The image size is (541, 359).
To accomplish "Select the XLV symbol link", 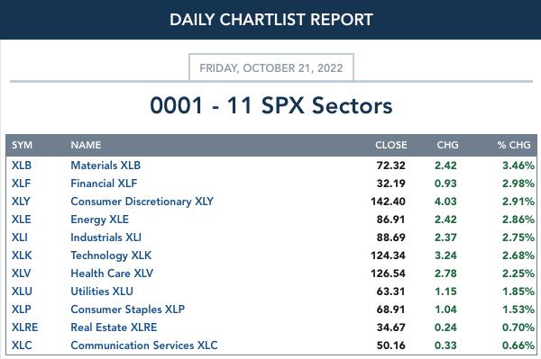I will (21, 274).
